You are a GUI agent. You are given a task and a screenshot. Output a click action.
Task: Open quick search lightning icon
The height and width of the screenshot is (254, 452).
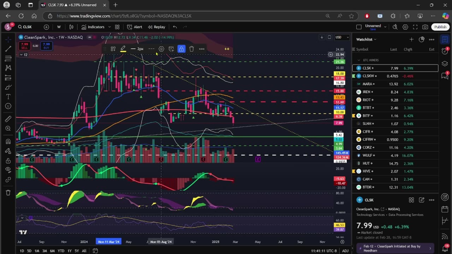click(x=395, y=27)
